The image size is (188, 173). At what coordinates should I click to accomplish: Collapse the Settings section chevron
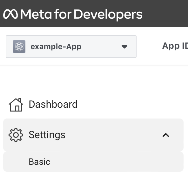[x=166, y=135]
